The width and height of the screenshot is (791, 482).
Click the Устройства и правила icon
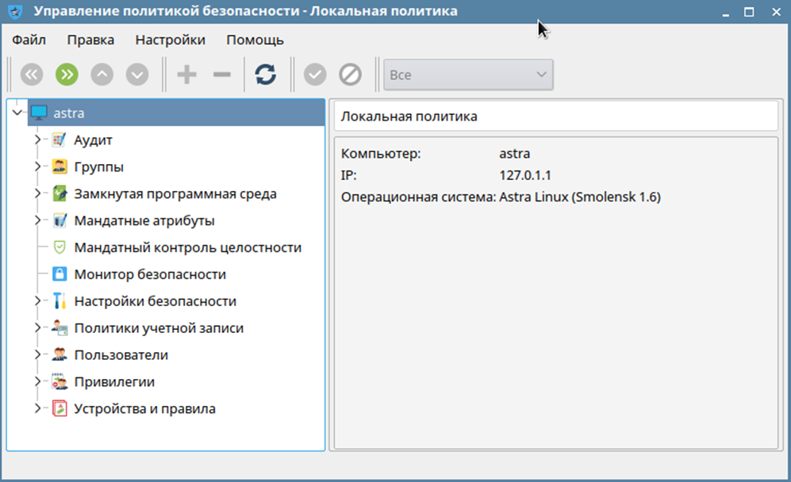pos(59,408)
